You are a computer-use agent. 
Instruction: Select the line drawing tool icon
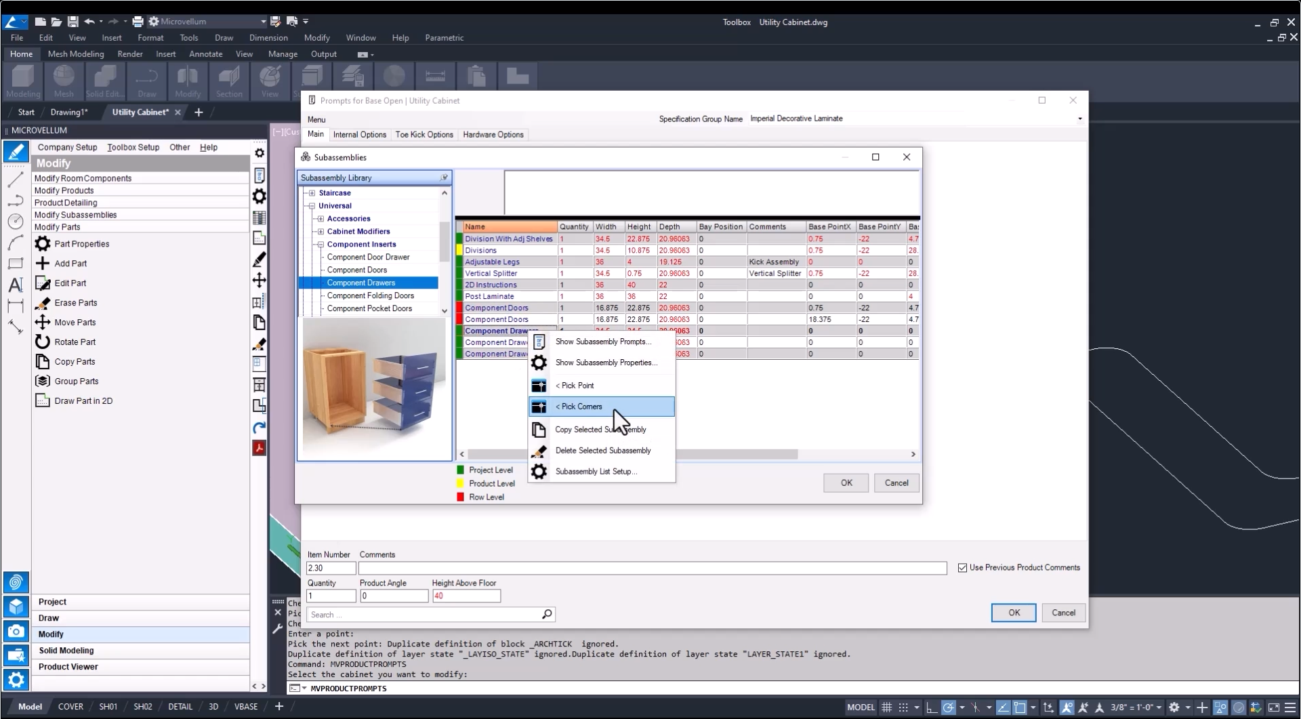click(x=16, y=180)
